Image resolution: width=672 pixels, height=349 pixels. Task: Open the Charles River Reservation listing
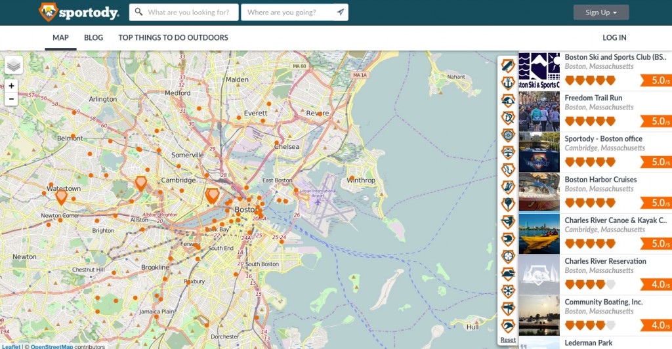[x=595, y=274]
